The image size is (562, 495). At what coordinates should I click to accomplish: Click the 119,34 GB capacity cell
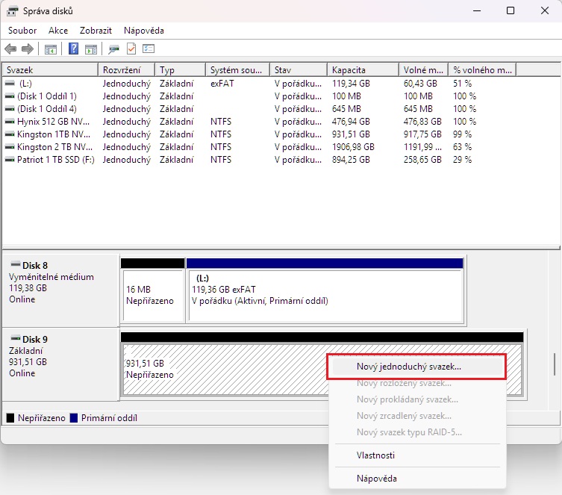click(x=351, y=84)
